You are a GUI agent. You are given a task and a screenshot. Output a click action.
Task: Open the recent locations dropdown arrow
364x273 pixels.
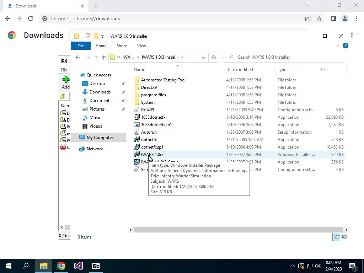(x=96, y=57)
